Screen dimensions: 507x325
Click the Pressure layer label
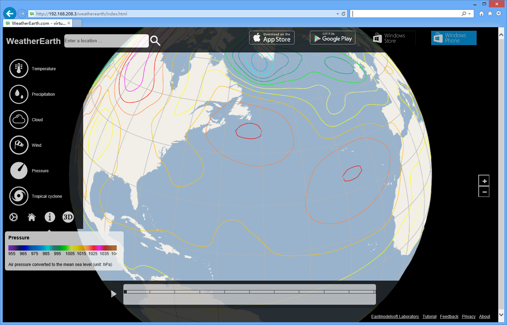tap(40, 171)
